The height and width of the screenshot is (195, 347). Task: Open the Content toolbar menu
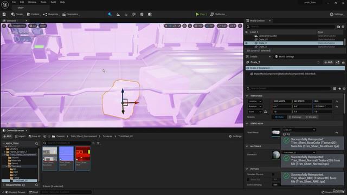[33, 14]
